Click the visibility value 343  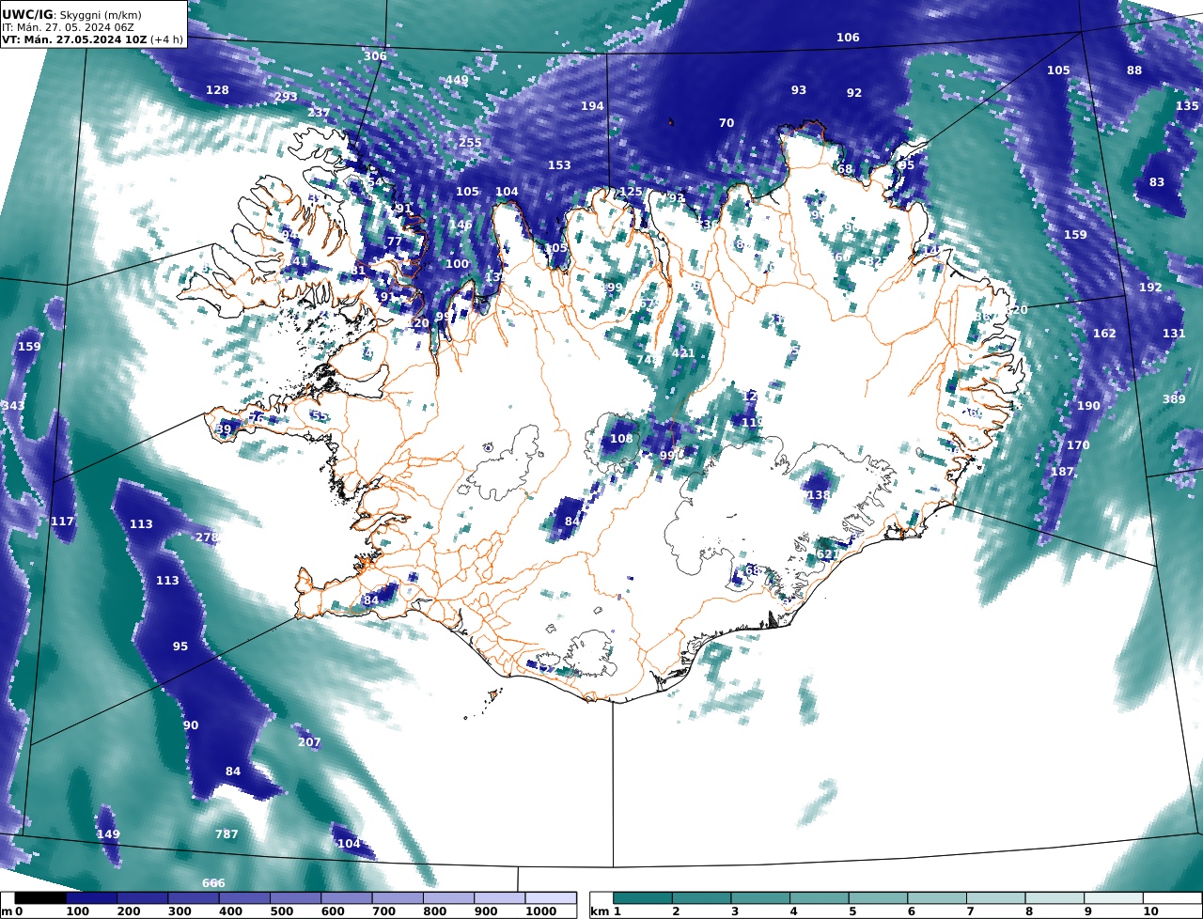pyautogui.click(x=13, y=406)
